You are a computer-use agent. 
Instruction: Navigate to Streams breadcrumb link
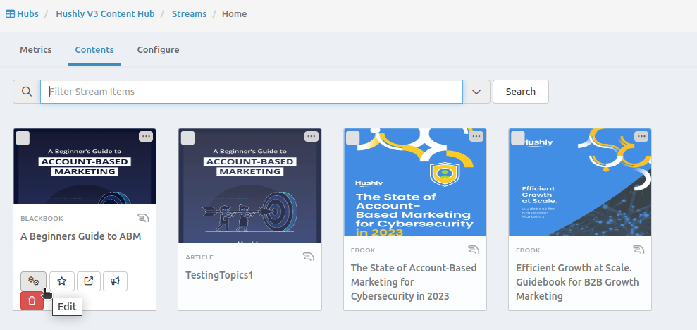click(190, 14)
